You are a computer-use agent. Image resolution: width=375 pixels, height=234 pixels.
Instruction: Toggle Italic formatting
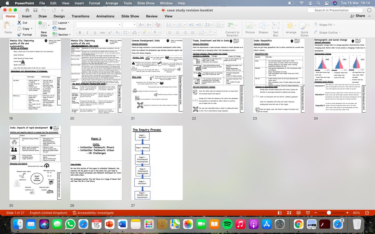click(87, 33)
